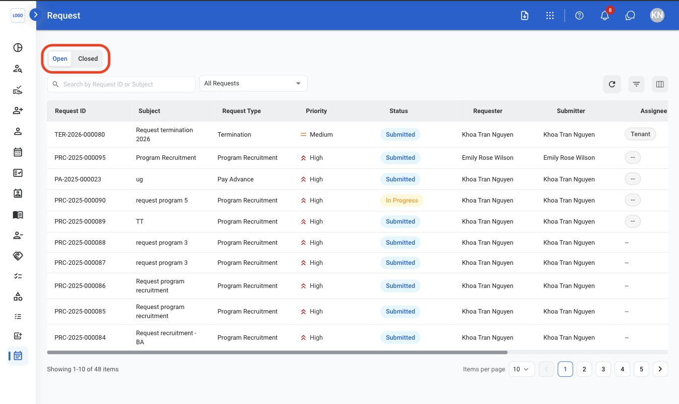Expand the All Requests dropdown
The height and width of the screenshot is (404, 679).
(x=253, y=83)
